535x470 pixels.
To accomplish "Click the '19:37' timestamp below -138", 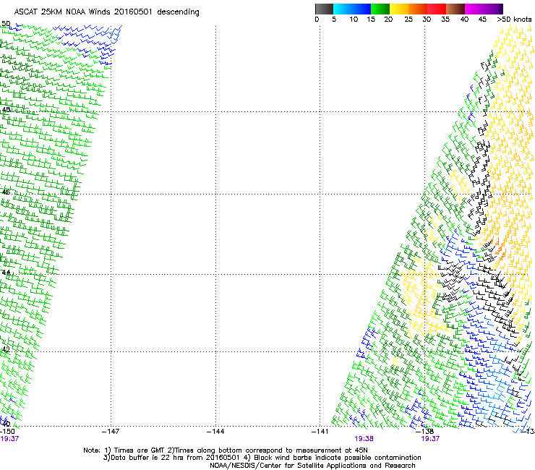I will (430, 439).
